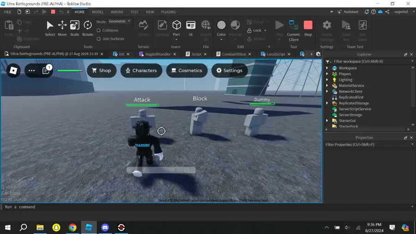Switch to the TEST ribbon tab
This screenshot has width=416, height=234.
(x=134, y=12)
